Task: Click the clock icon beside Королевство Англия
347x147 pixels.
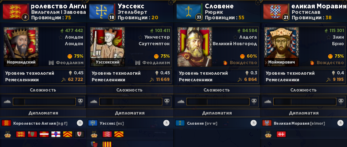Action: [x=80, y=123]
